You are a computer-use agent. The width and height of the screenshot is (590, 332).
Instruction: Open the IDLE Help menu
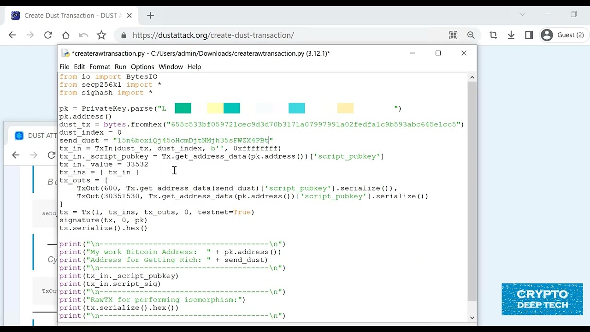[194, 67]
